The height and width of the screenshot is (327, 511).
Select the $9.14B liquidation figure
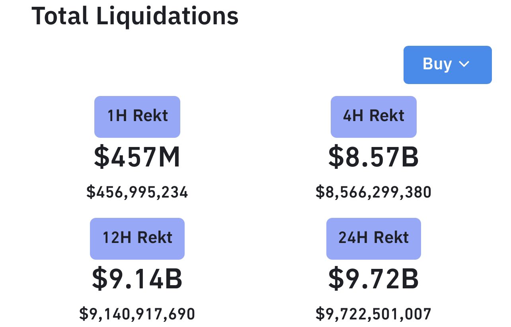[x=137, y=279]
